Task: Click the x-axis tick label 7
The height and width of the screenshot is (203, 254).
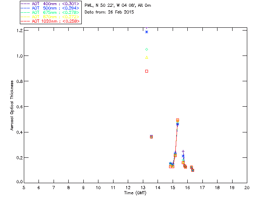Action: click(x=54, y=188)
